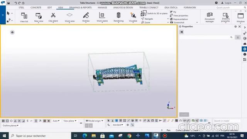Click Switch to 3D or plane

tap(154, 14)
